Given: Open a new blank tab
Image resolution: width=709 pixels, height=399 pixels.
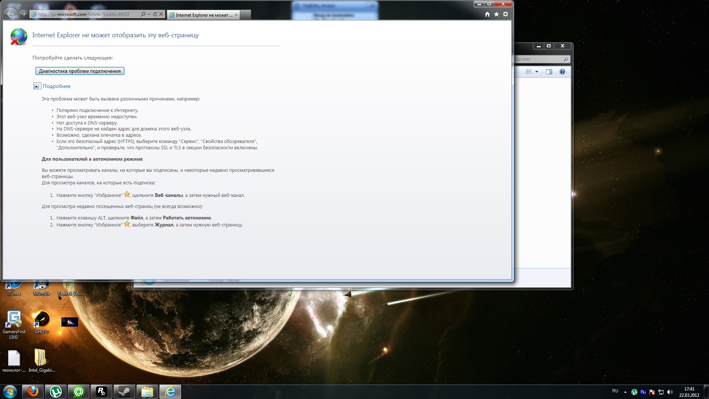Looking at the screenshot, I should tap(246, 15).
